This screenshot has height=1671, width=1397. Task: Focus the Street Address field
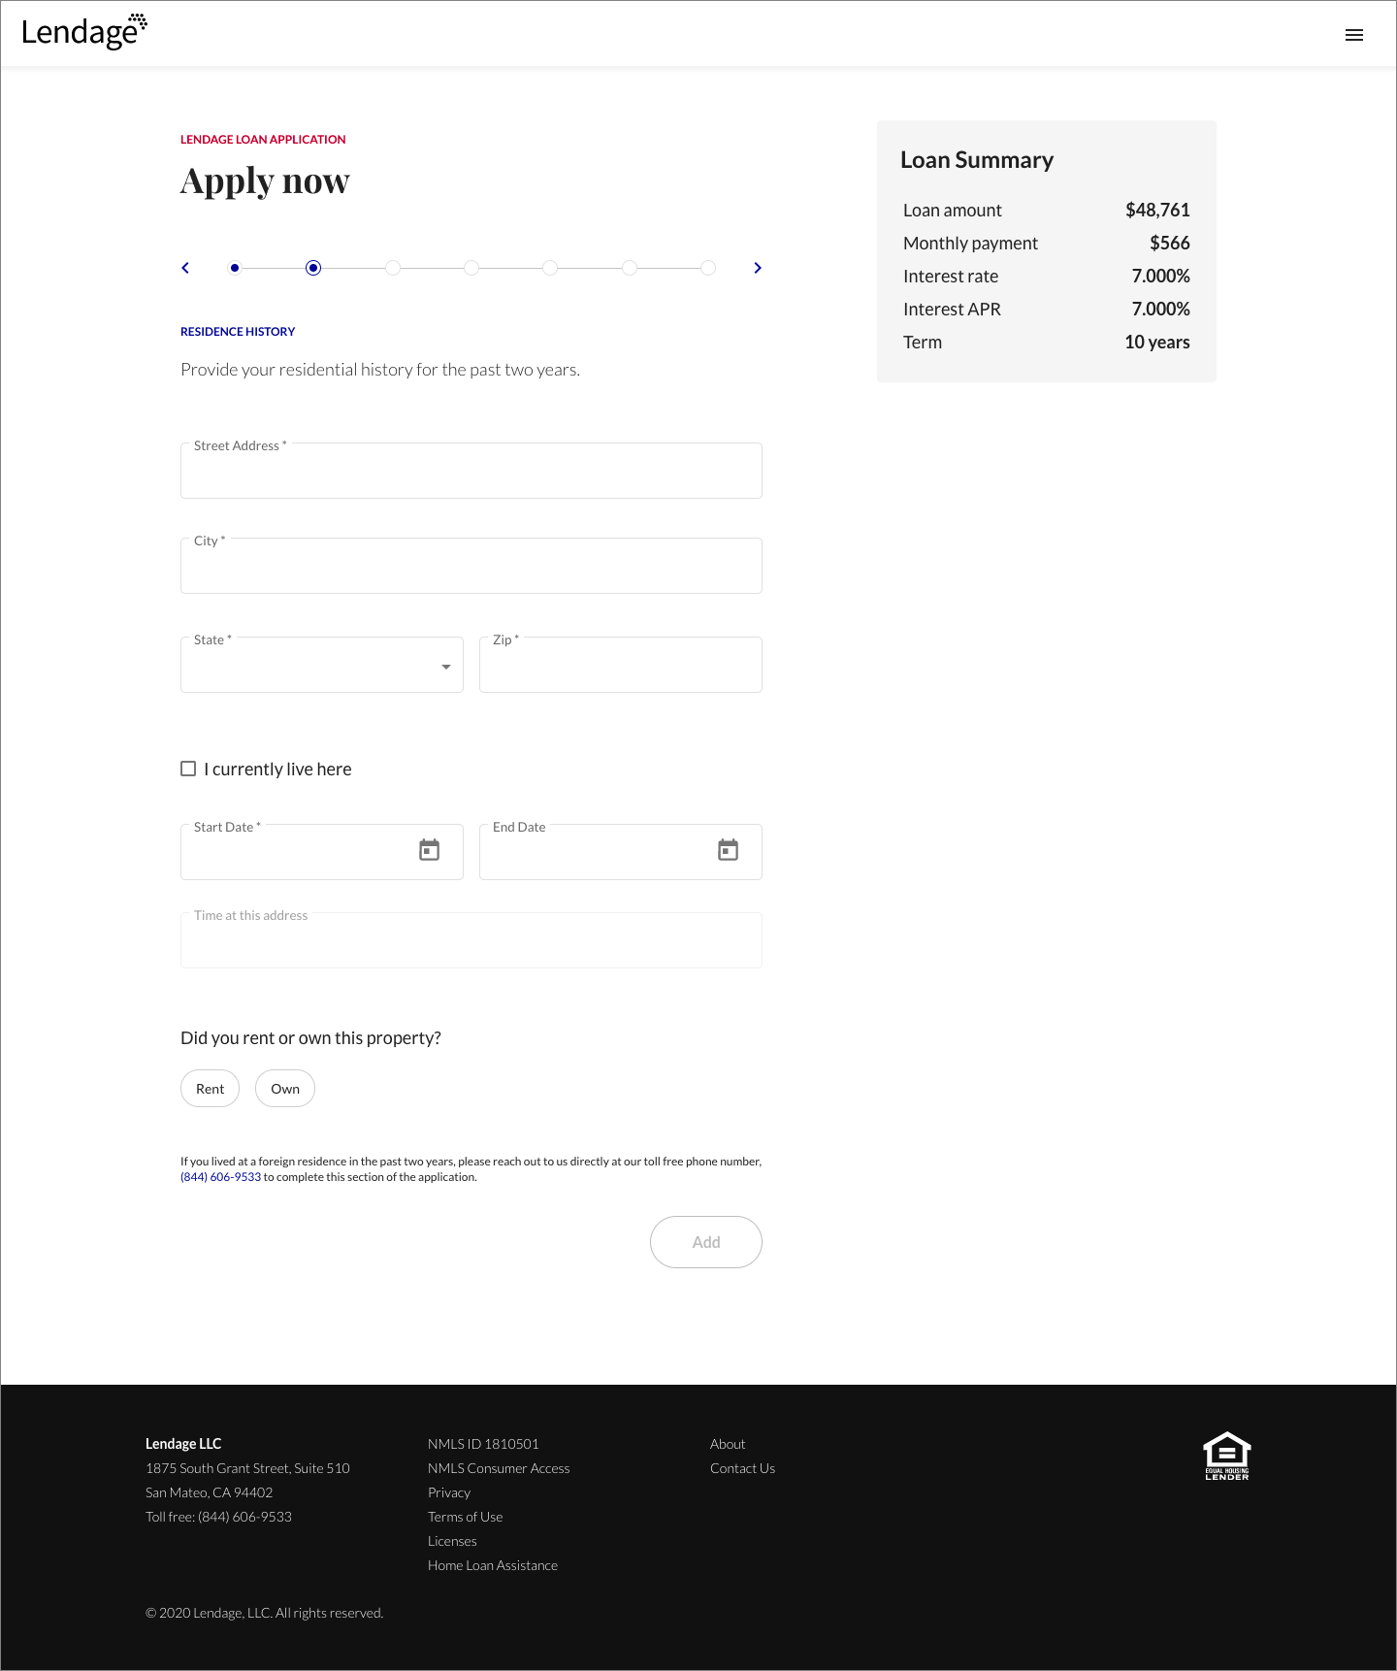471,471
